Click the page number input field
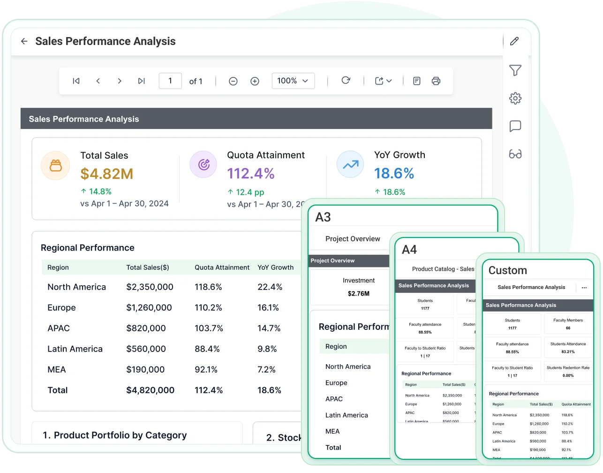Screen dimensions: 603x473 [170, 81]
